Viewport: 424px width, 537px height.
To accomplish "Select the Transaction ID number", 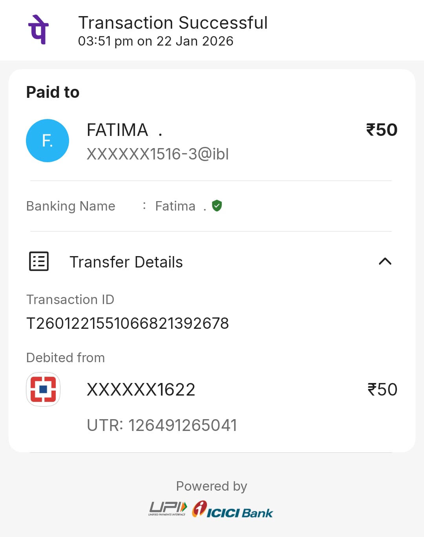I will click(128, 323).
